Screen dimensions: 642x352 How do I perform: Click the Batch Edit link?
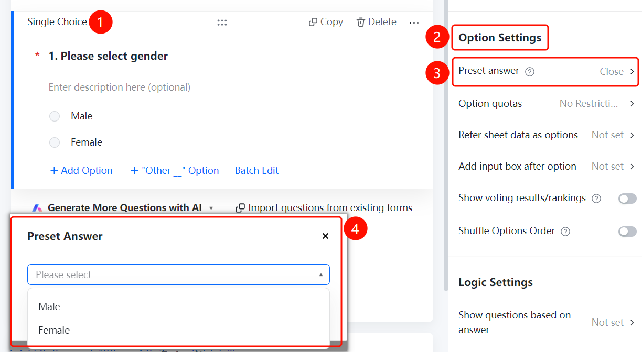256,171
